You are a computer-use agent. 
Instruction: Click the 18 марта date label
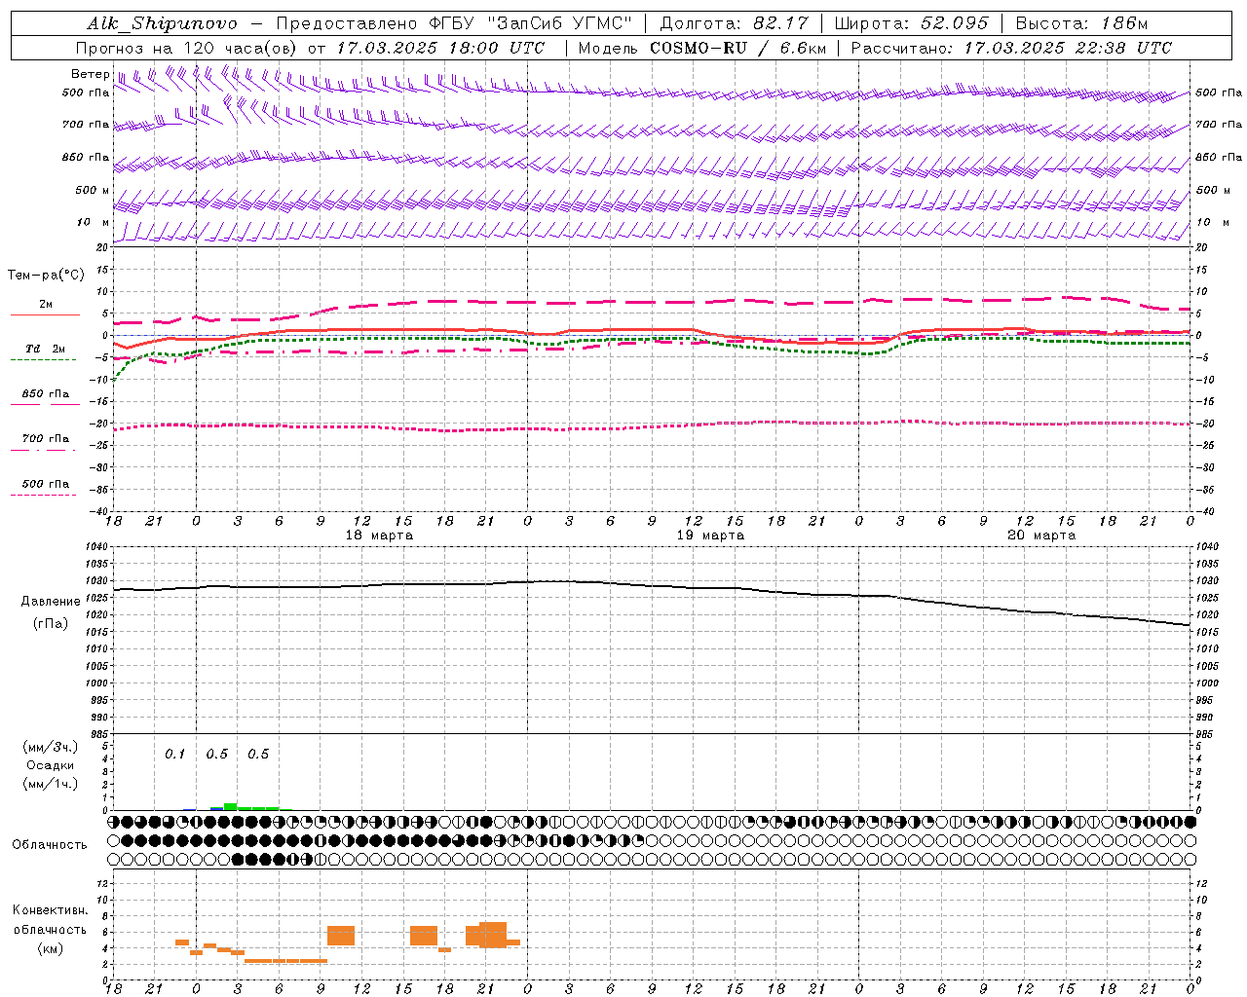379,535
